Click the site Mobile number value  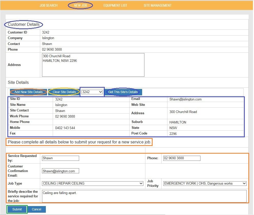pyautogui.click(x=65, y=128)
